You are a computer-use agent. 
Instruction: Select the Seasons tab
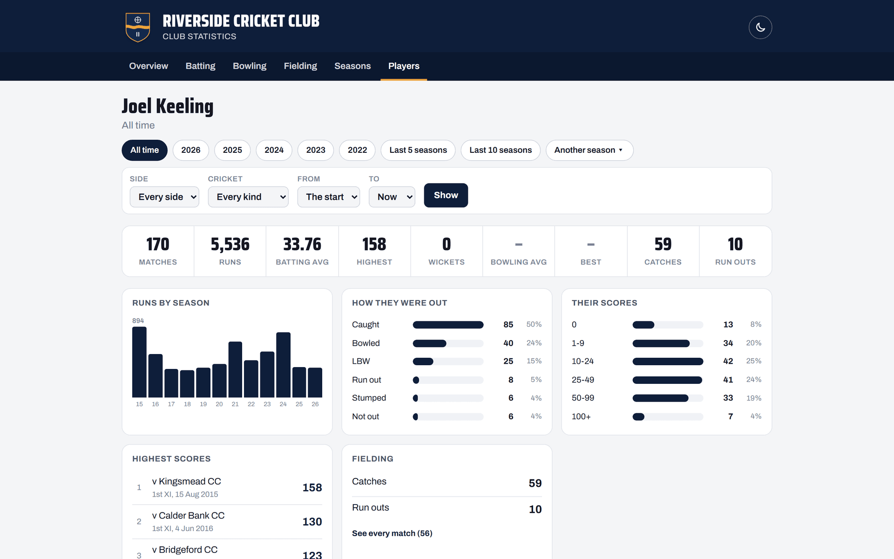tap(352, 66)
